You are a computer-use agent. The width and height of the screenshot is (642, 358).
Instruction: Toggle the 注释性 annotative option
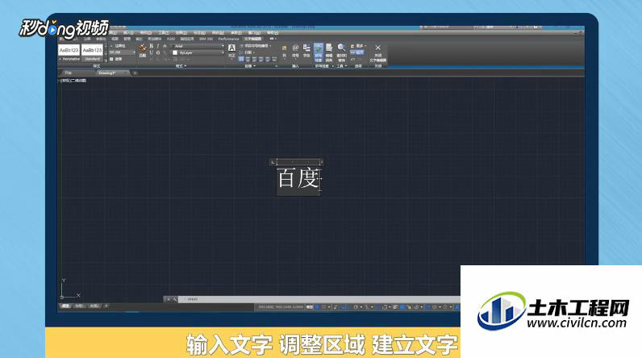click(118, 46)
